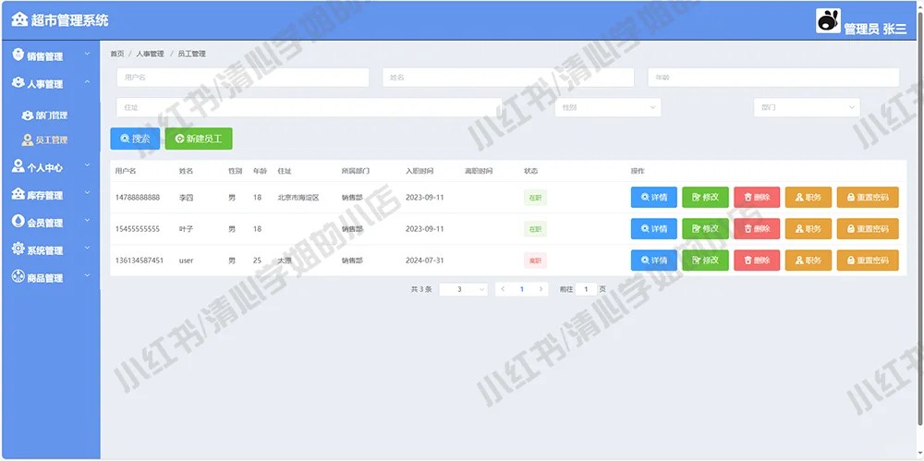
Task: Click 修改 for employee 李四
Action: click(705, 198)
